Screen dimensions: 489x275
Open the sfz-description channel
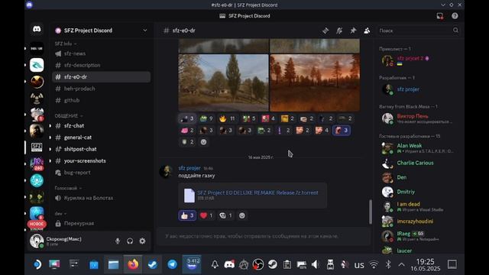coord(102,65)
